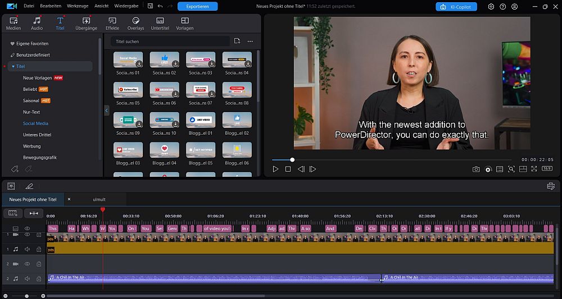The width and height of the screenshot is (562, 299).
Task: Lock audio track 2
Action: point(39,279)
